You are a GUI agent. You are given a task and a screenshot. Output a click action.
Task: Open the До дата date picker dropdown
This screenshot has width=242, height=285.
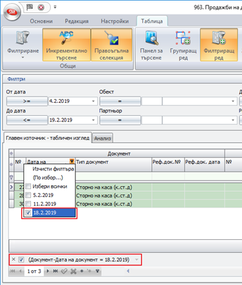93,120
